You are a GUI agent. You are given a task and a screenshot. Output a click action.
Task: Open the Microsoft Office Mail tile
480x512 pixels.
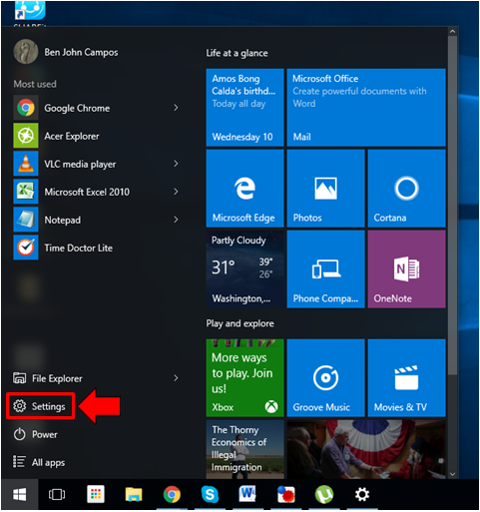[366, 108]
